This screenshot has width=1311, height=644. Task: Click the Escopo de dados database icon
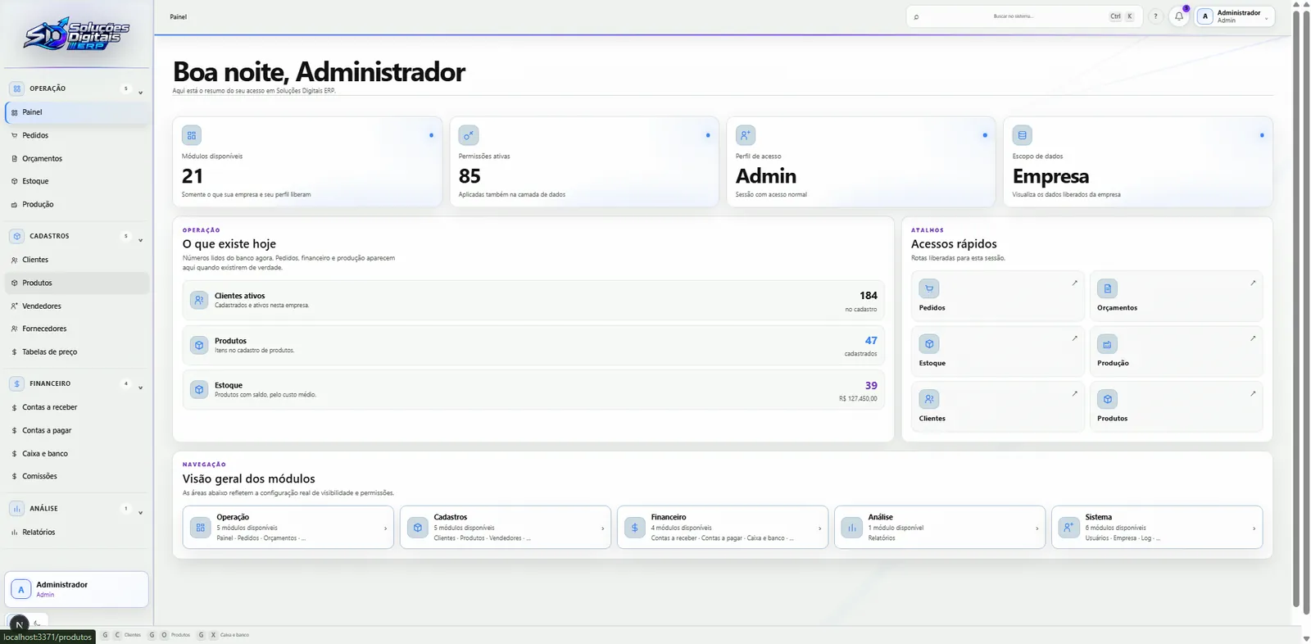tap(1022, 135)
